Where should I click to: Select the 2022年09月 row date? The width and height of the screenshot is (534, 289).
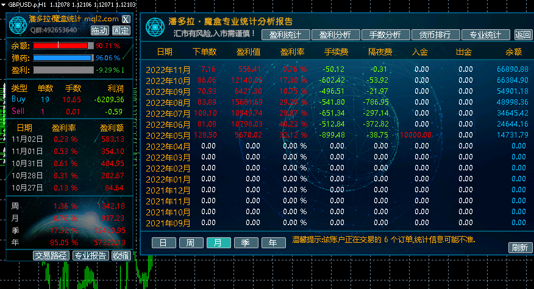[x=168, y=92]
